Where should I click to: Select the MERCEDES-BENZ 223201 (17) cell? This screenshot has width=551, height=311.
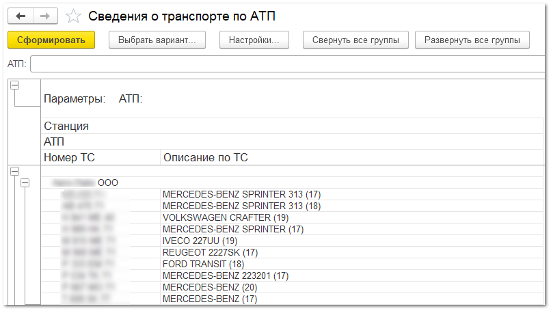(x=226, y=275)
